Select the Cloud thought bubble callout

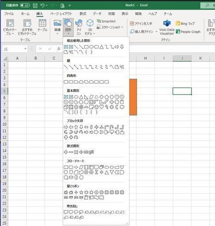[x=81, y=212]
